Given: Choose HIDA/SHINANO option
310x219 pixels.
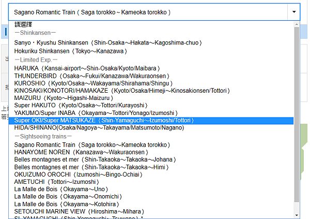Looking at the screenshot, I should click(x=151, y=128).
